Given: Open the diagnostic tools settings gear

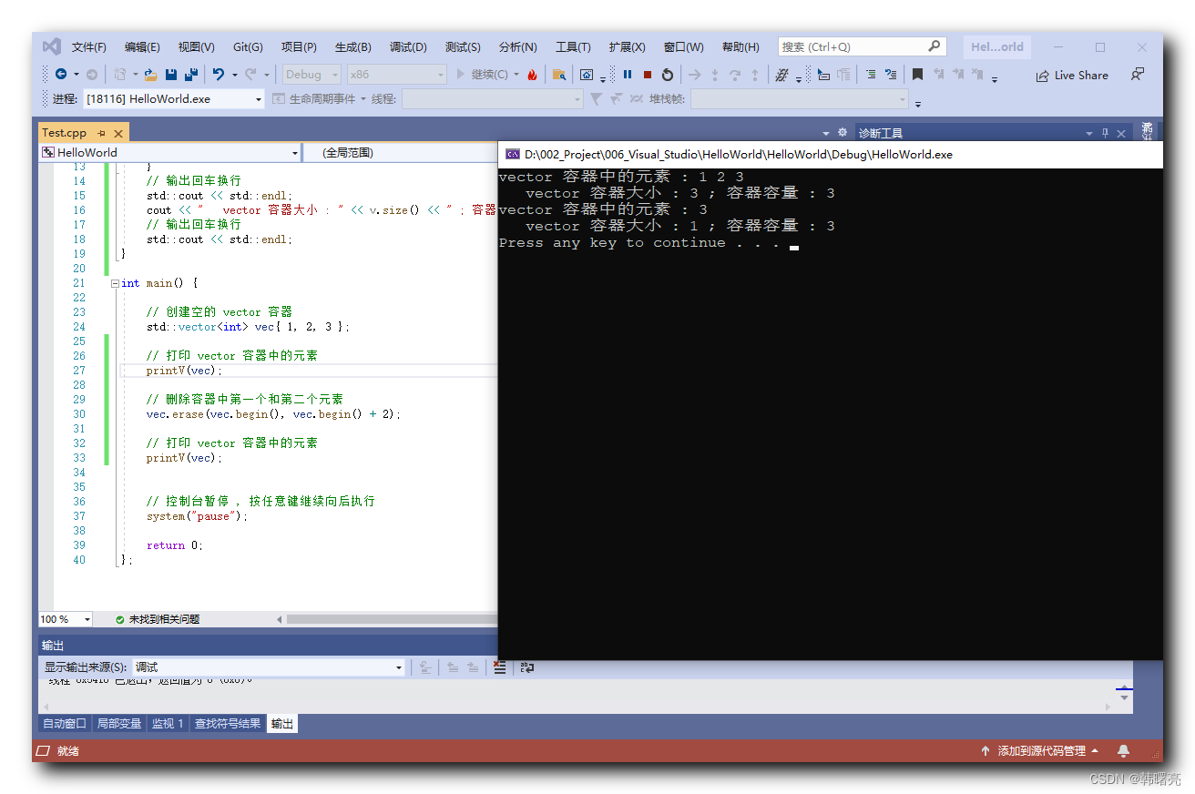Looking at the screenshot, I should tap(843, 132).
